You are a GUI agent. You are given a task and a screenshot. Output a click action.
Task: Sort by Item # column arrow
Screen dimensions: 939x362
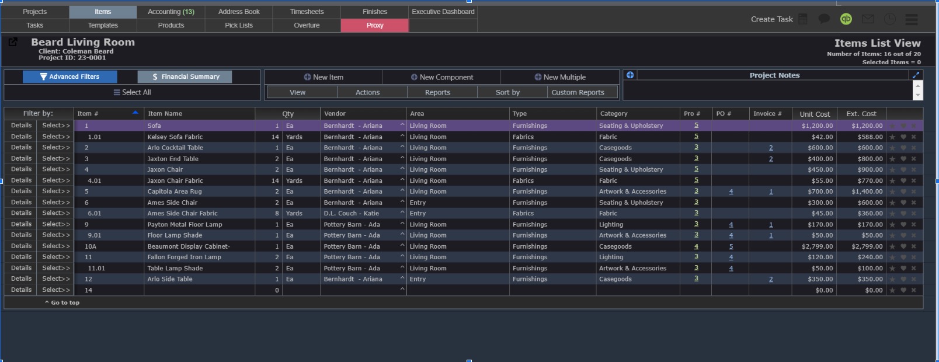tap(135, 113)
